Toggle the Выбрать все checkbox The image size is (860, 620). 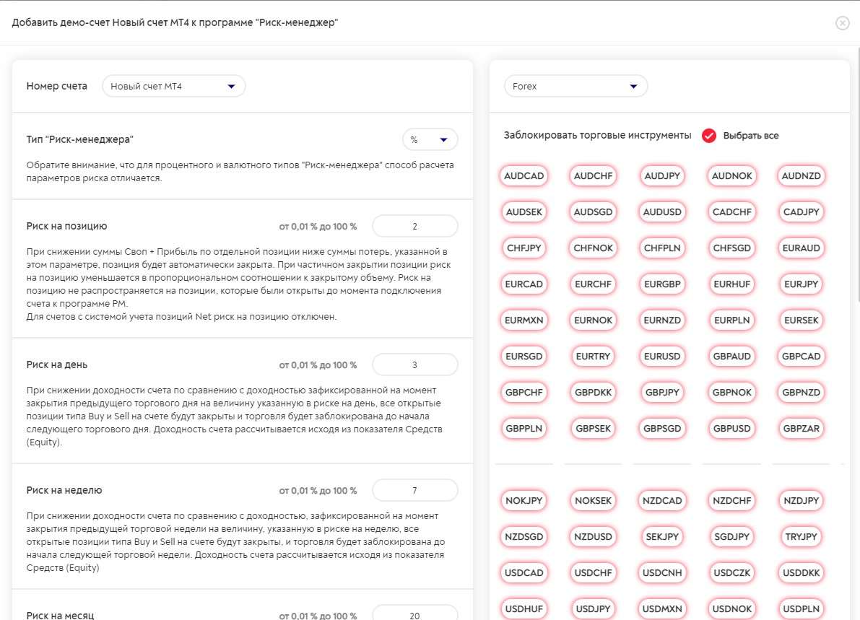coord(708,136)
